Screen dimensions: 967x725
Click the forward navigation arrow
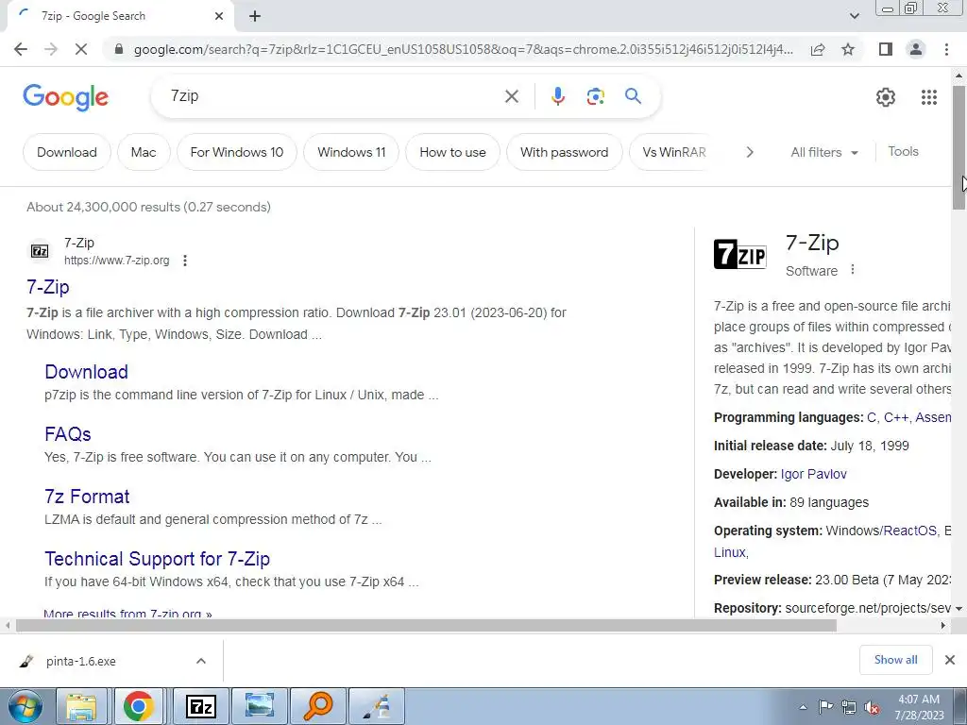tap(51, 49)
